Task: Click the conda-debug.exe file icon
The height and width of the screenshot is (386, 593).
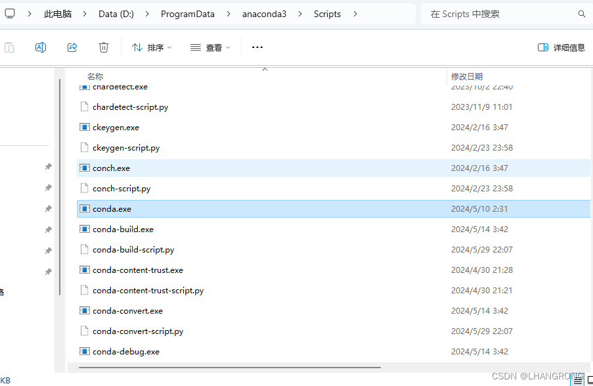Action: point(84,351)
